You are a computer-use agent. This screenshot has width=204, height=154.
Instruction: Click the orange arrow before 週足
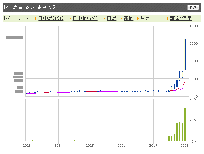121,18
